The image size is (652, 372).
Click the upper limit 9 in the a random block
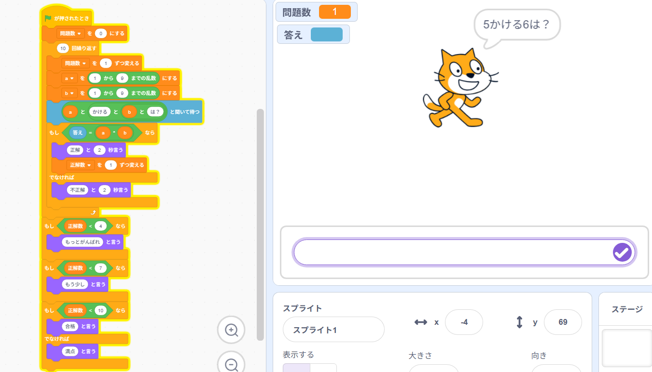[x=122, y=78]
